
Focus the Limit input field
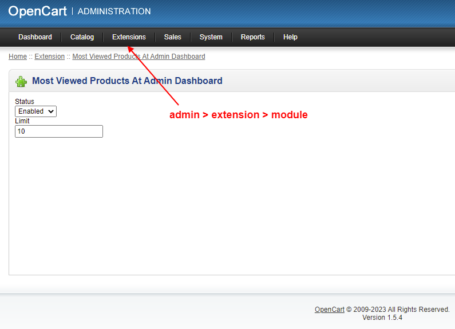tap(59, 131)
